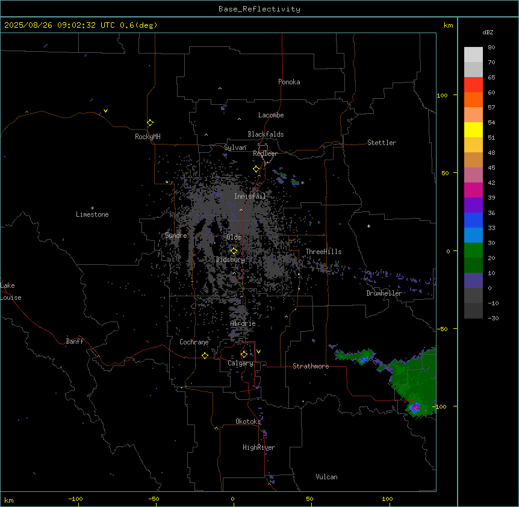
Task: Click the Calgary label
Action: point(240,363)
